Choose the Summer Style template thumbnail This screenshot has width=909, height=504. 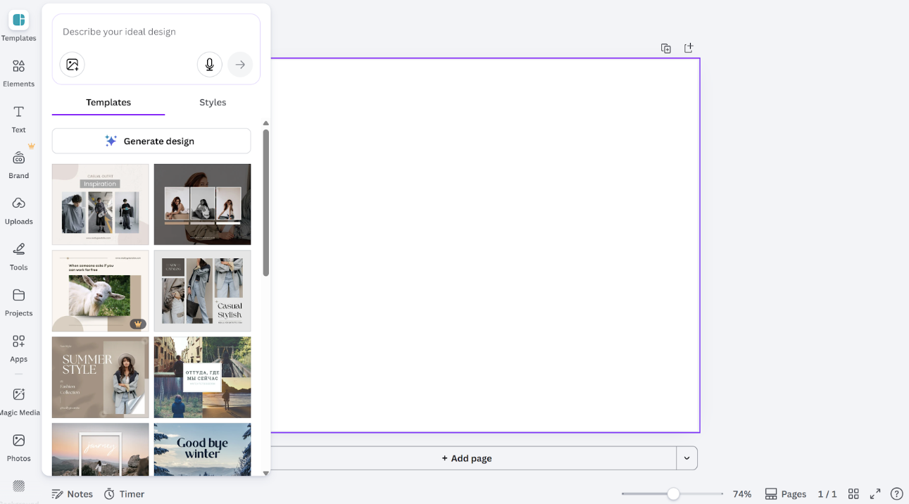pos(100,377)
